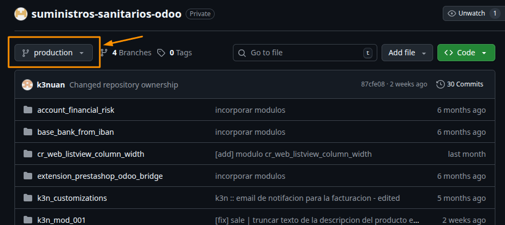Click the k3n_customizations folder icon
The width and height of the screenshot is (505, 225).
point(28,198)
